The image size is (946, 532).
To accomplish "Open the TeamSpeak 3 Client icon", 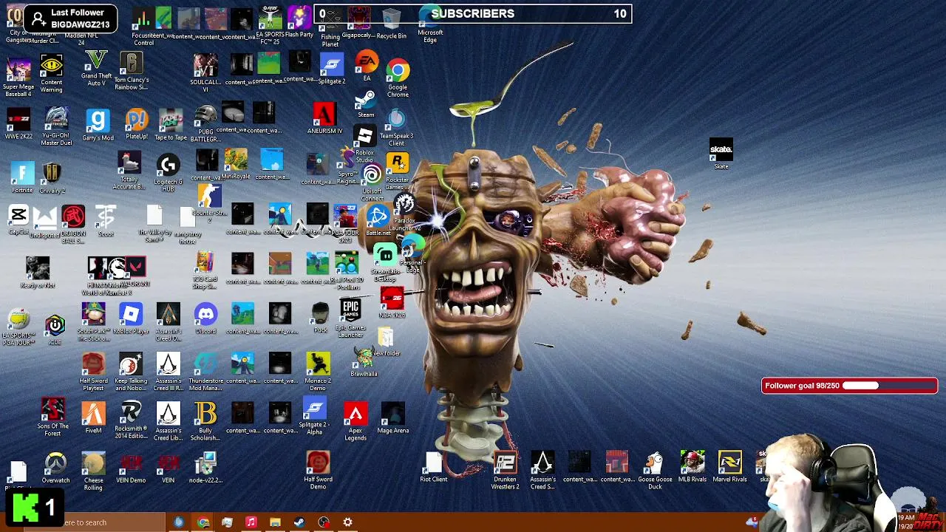I will [x=396, y=127].
